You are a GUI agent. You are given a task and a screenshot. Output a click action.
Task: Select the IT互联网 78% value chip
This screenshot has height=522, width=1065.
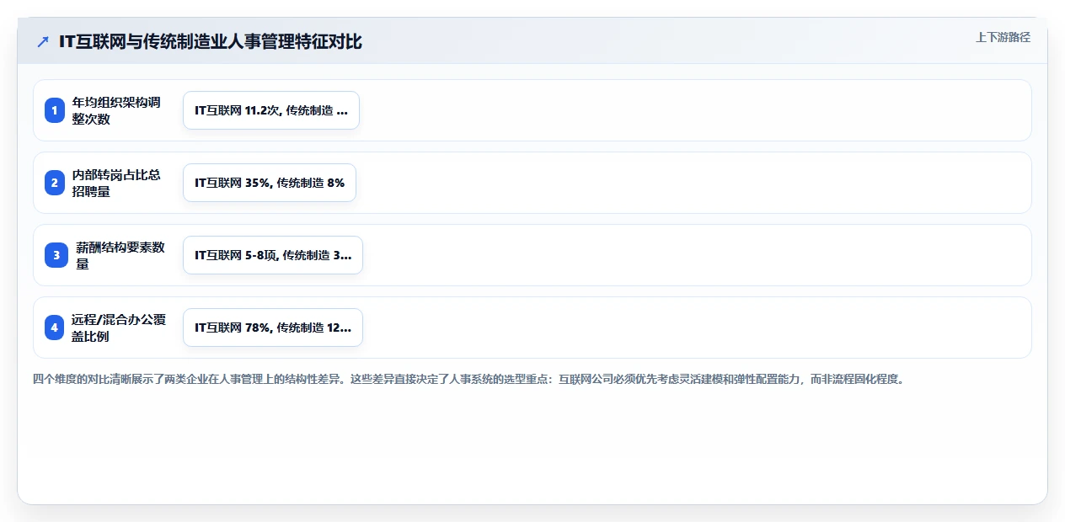pos(273,328)
